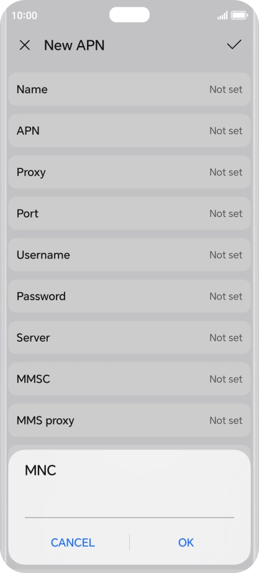Image resolution: width=259 pixels, height=573 pixels.
Task: Open the Password setting row
Action: [129, 296]
